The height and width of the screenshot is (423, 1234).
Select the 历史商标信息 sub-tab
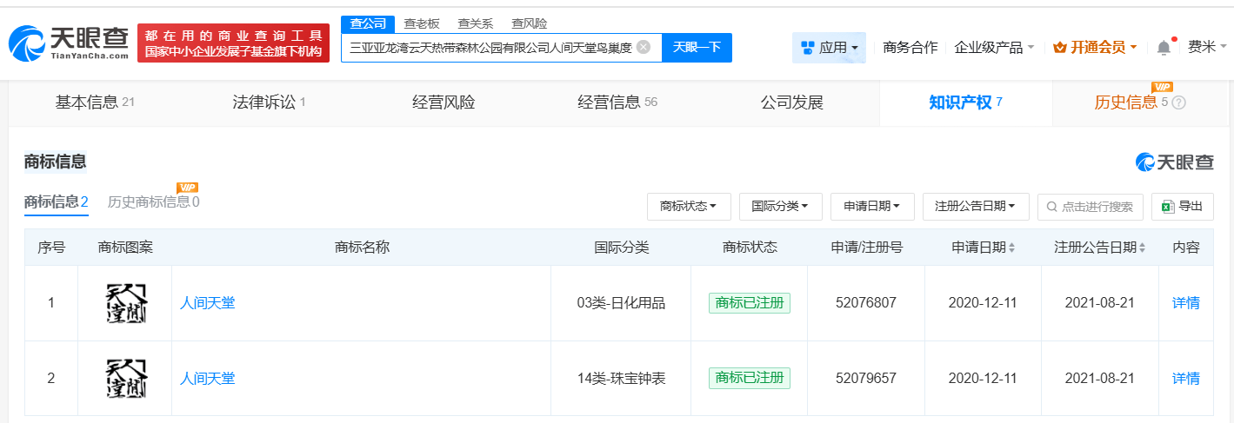[153, 202]
